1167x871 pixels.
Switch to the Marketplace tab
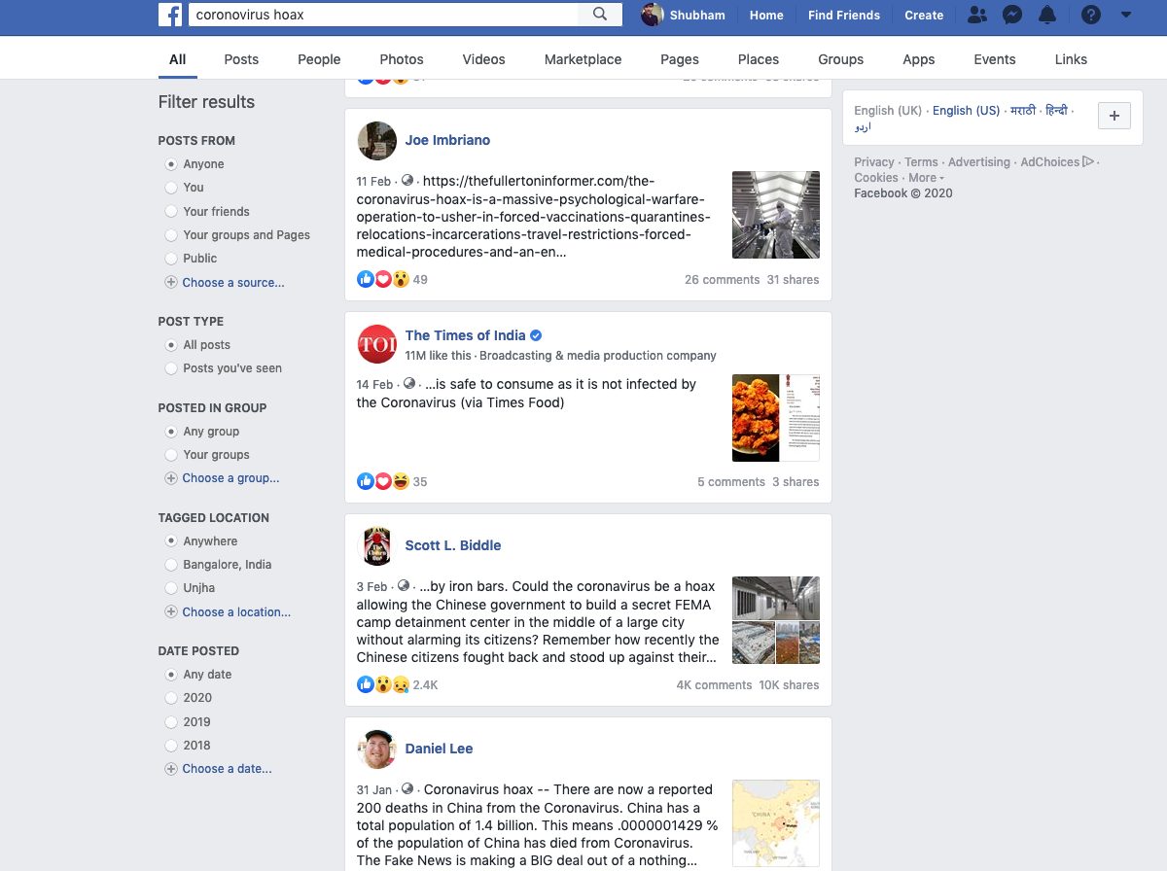583,59
